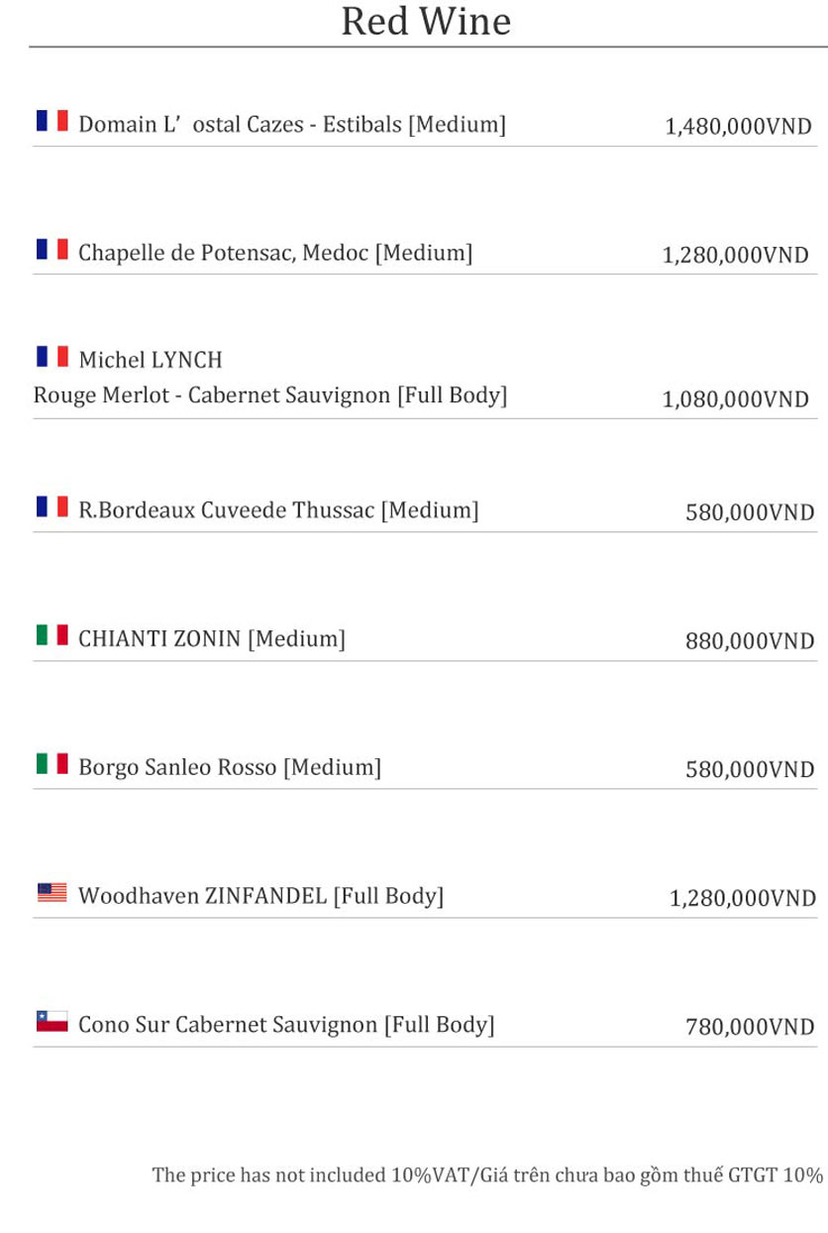Viewport: 828px width, 1233px height.
Task: Click the 1,480,000VND price
Action: point(738,127)
